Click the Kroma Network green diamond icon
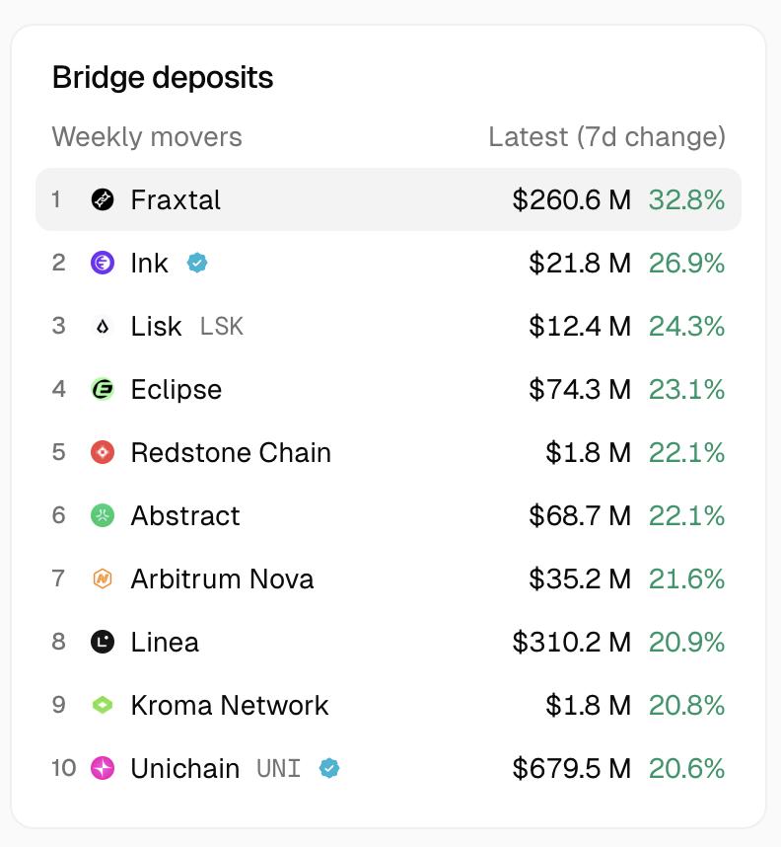Screen dimensions: 781x847 pos(103,705)
